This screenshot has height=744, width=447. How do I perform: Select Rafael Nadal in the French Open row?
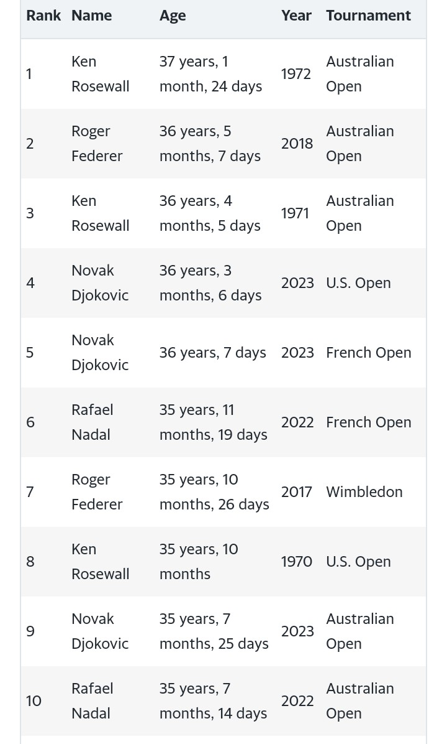point(92,422)
